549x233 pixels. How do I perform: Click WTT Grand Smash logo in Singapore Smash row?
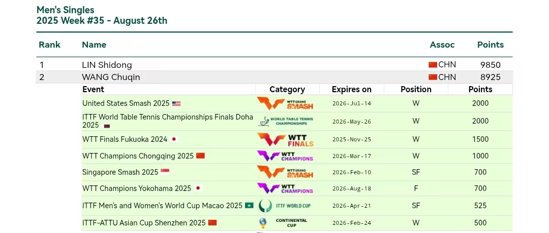click(285, 172)
